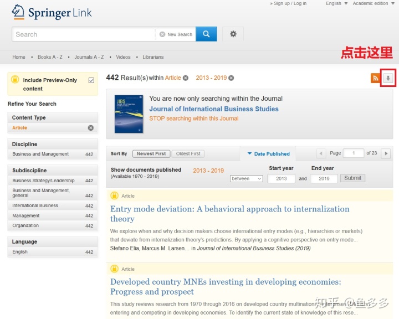Go to previous results page arrow
Image resolution: width=399 pixels, height=319 pixels.
click(321, 153)
